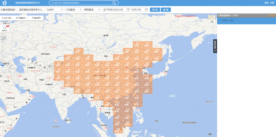Screen dimensions: 276x137
Task: Collapse the 搜索结果 side panel arrow
Action: (x=215, y=51)
